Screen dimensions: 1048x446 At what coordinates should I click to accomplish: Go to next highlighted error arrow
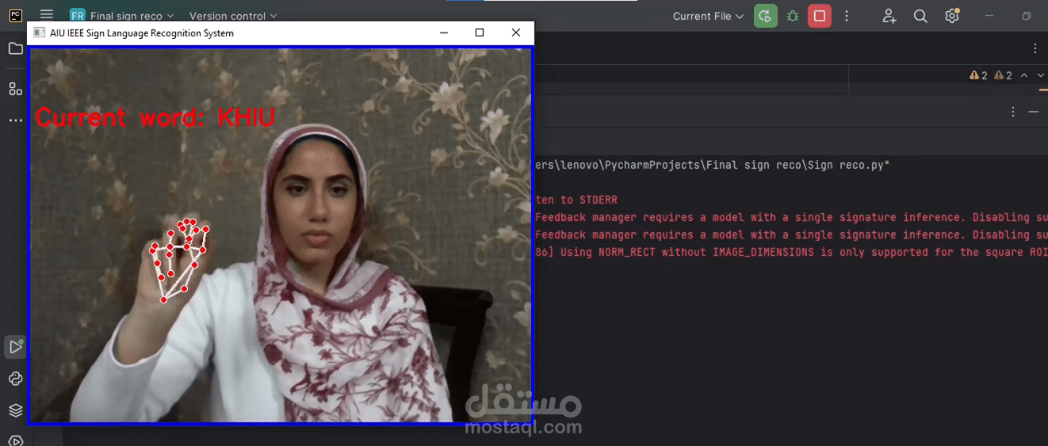[x=1040, y=75]
